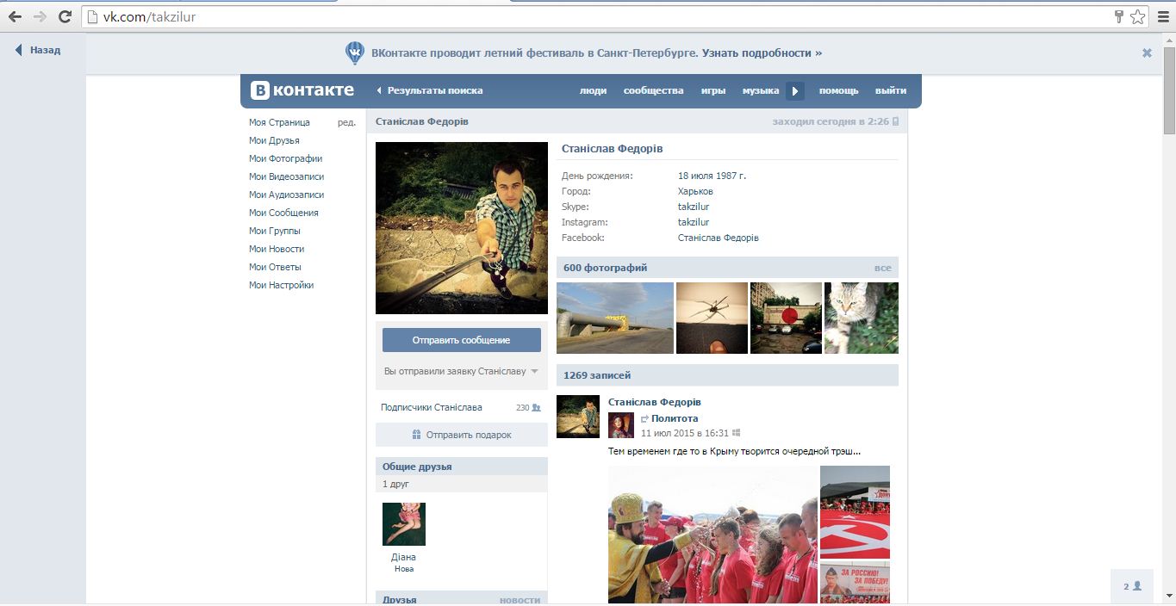1176x606 pixels.
Task: Click the browser back arrow
Action: pyautogui.click(x=15, y=16)
